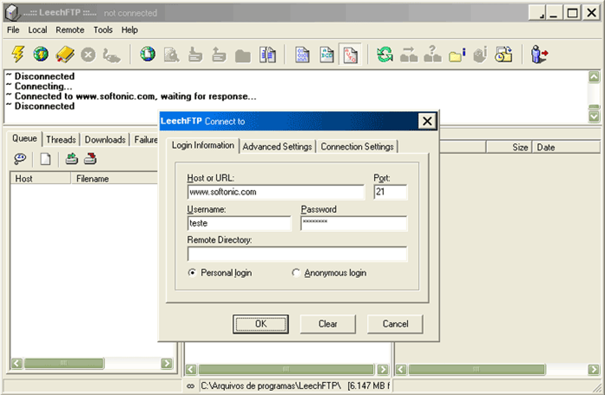Screen dimensions: 605x395
Task: Select the Personal login radio button
Action: 192,273
